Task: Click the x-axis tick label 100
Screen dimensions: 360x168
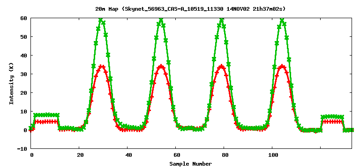Action: click(x=272, y=155)
